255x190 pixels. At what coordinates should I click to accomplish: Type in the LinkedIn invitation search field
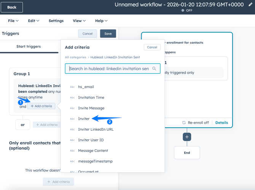[x=109, y=69]
